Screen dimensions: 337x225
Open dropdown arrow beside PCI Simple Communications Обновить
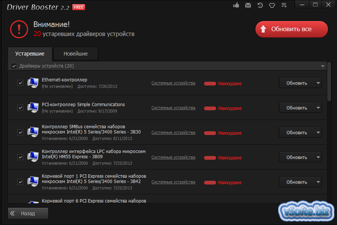click(x=318, y=108)
